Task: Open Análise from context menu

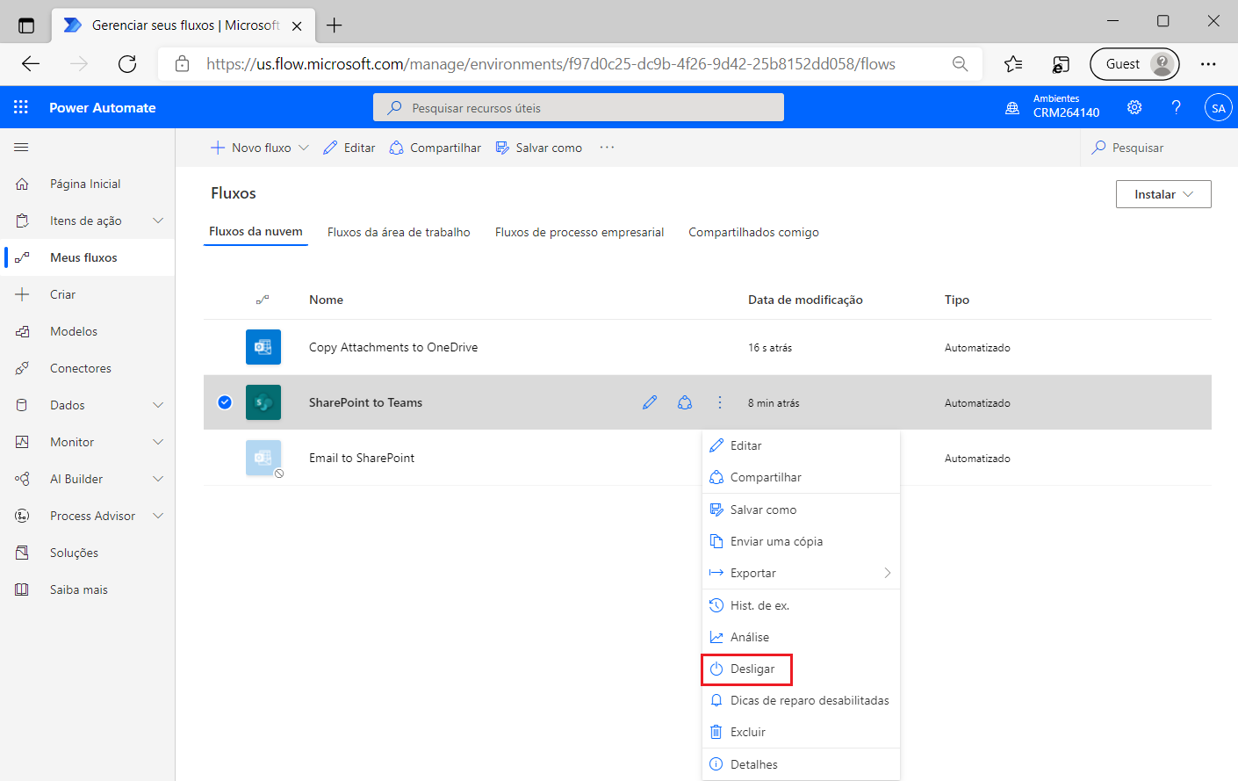Action: coord(801,637)
